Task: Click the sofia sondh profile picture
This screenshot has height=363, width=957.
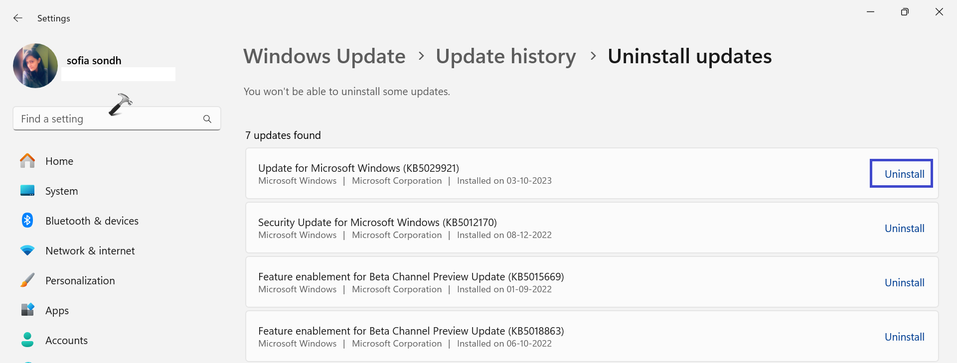Action: tap(35, 66)
